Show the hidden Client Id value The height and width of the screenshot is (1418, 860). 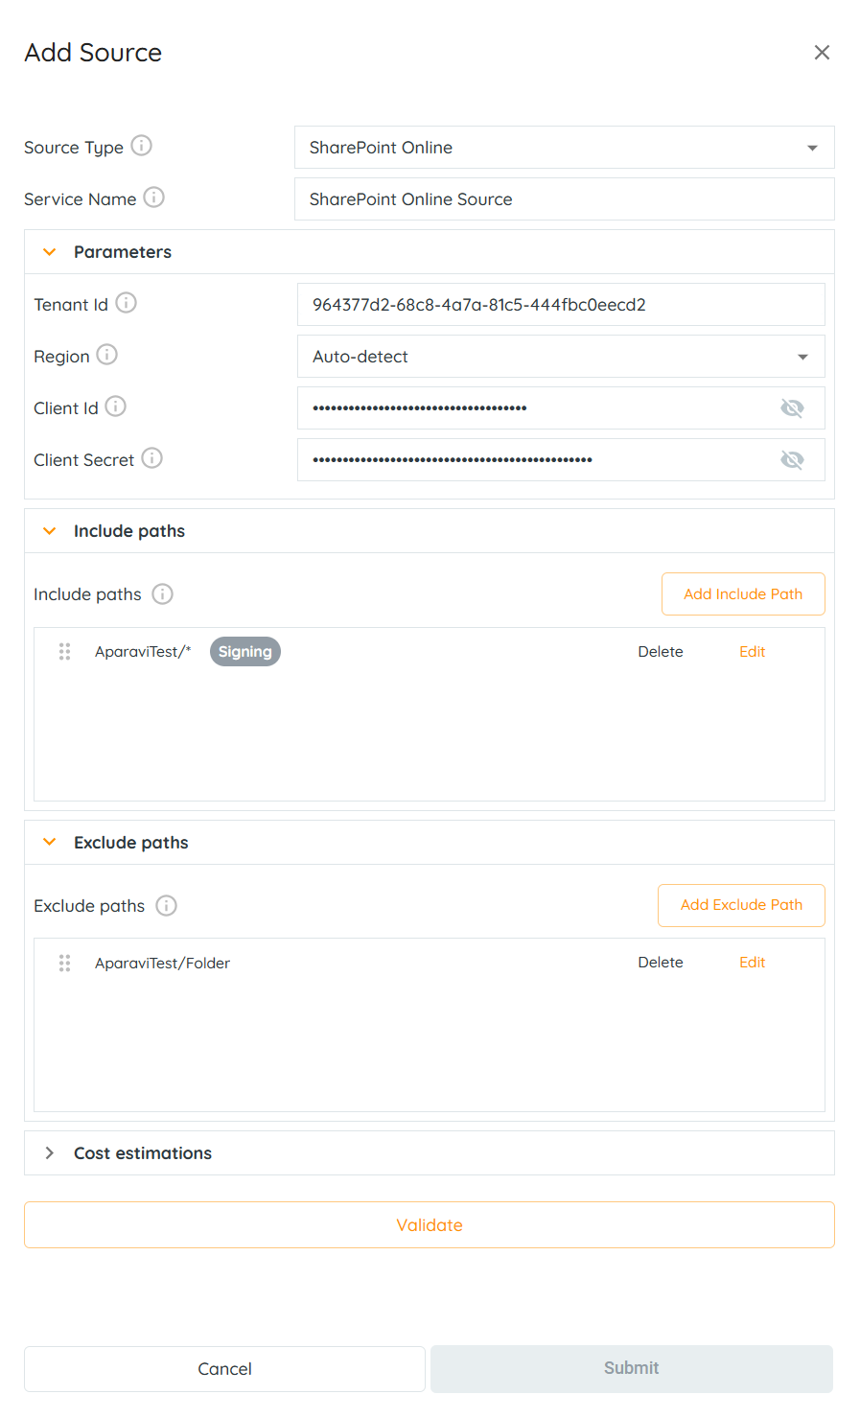point(792,408)
